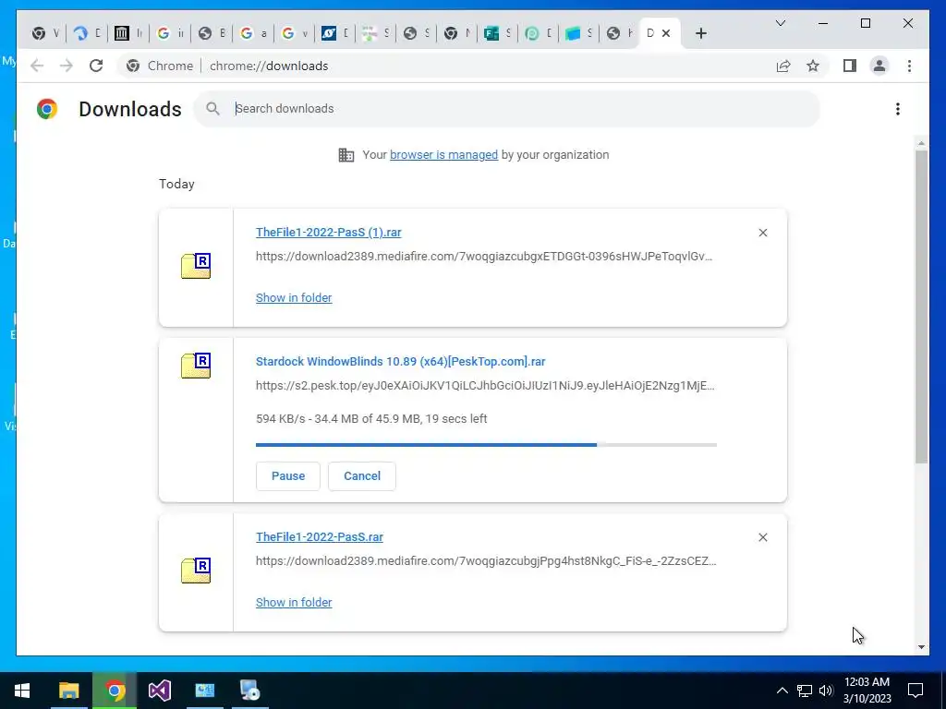Click the mediafire URL under TheFile1-2022-PasS.rar
The width and height of the screenshot is (946, 709).
[x=486, y=560]
